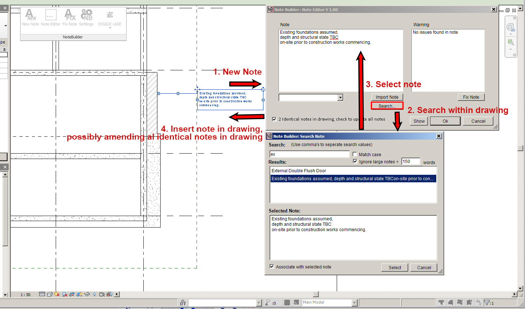
Task: Click the temporary view properties icon
Action: (102, 294)
